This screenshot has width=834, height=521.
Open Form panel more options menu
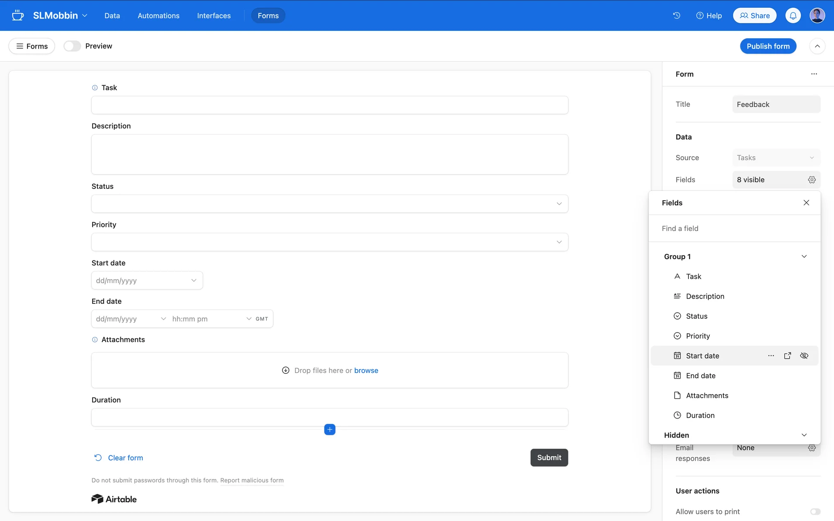814,74
